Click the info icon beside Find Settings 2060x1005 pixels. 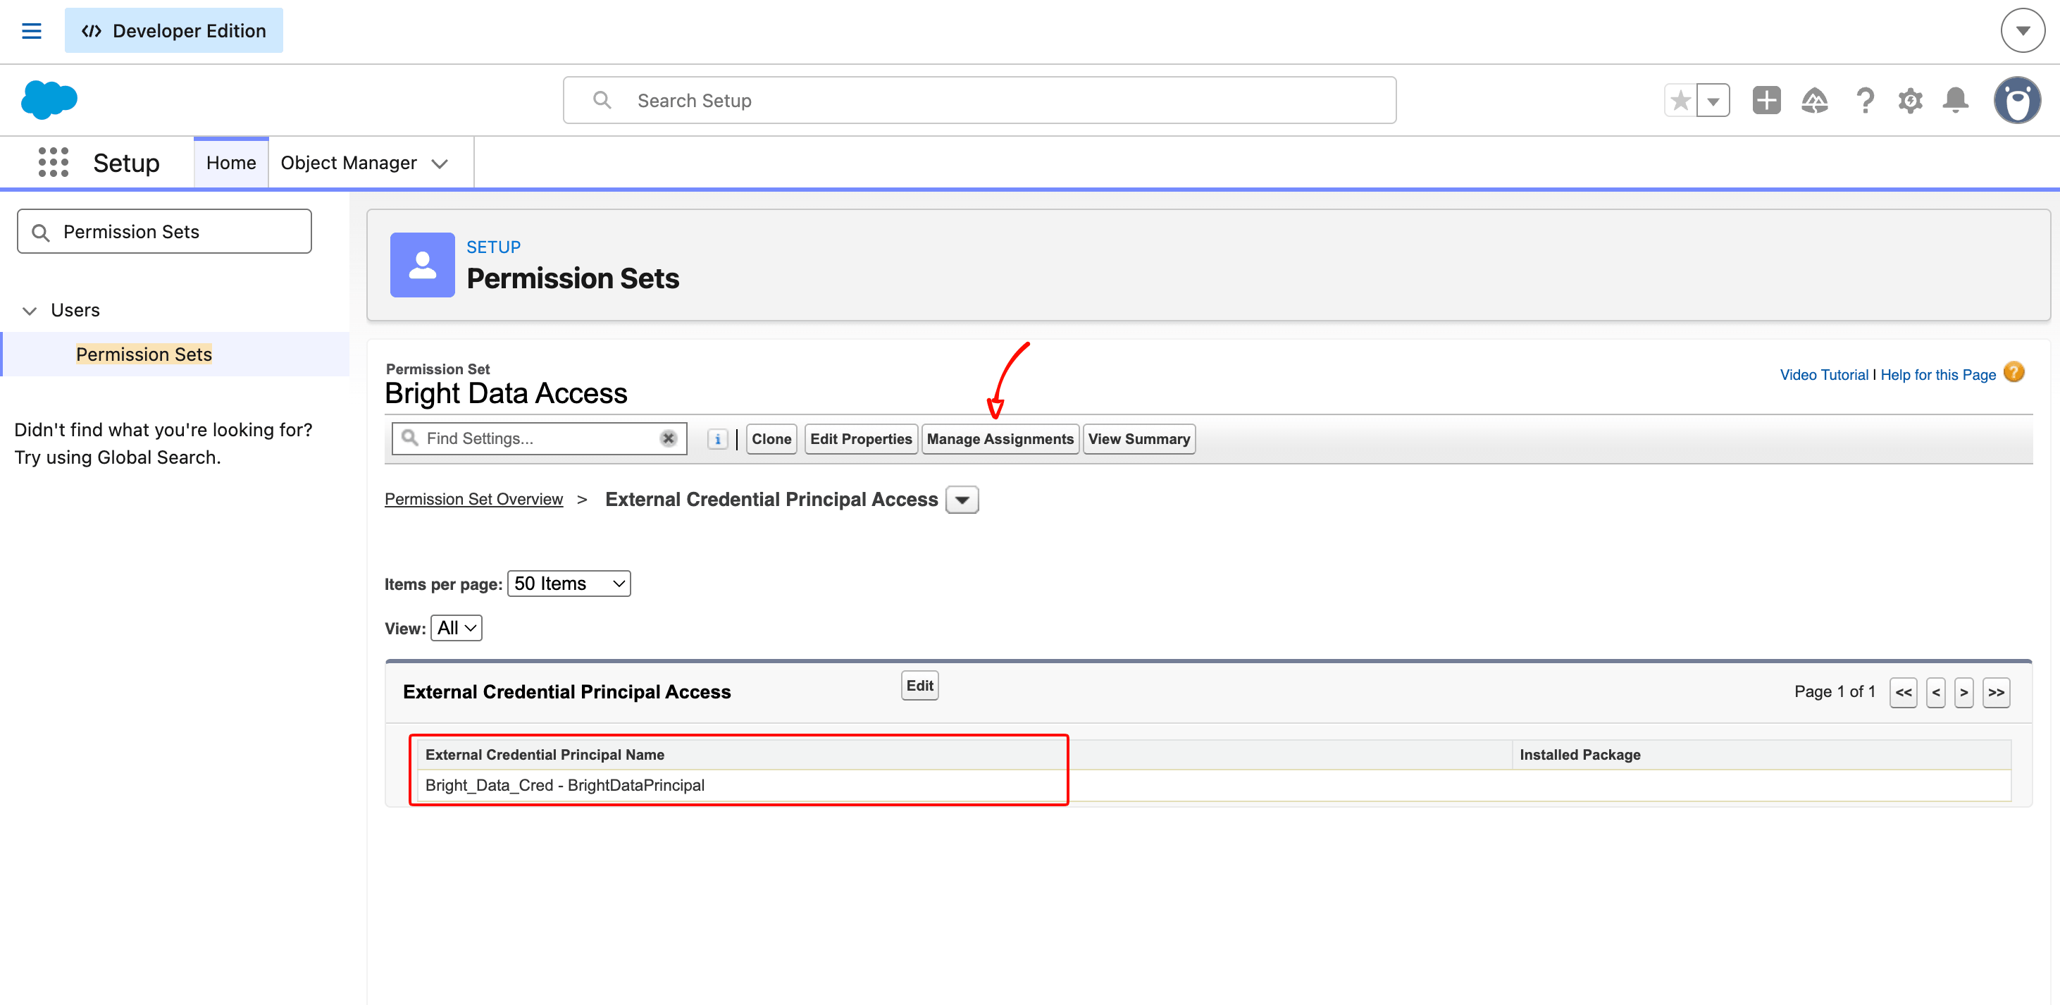tap(717, 439)
